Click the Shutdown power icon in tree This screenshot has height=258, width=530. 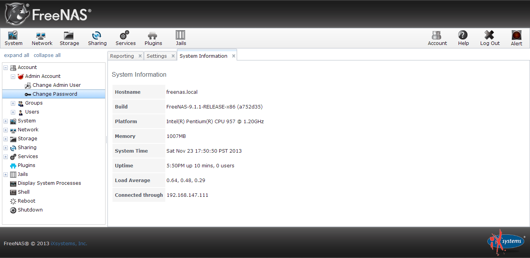tap(13, 210)
